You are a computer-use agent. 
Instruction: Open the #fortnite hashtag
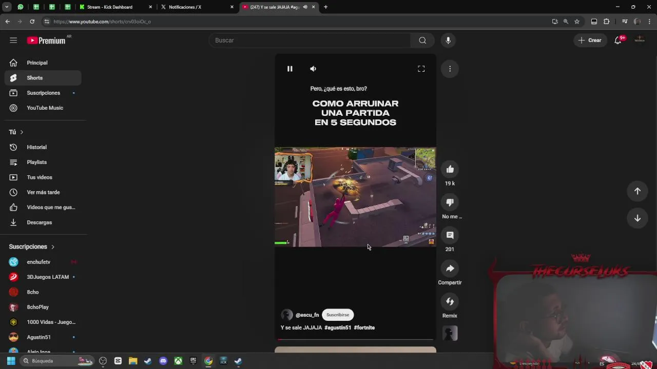[364, 327]
